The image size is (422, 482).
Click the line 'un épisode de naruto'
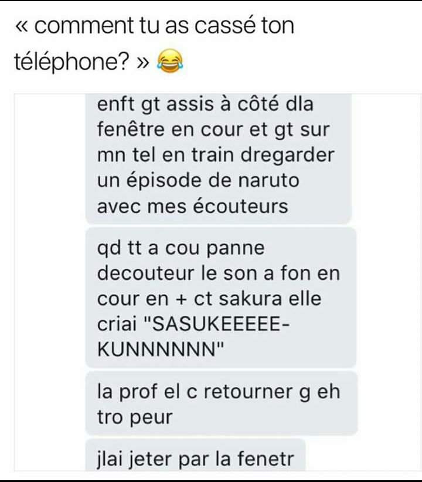[198, 180]
